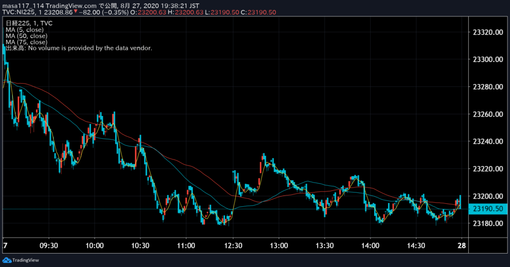510x267 pixels.
Task: Click the 23200.00 price axis label
Action: point(488,196)
